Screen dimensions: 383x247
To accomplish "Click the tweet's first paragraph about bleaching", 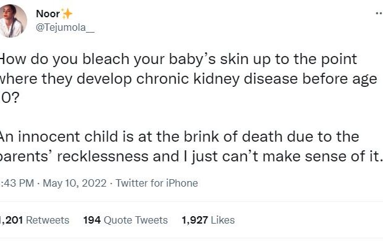I will (x=185, y=80).
